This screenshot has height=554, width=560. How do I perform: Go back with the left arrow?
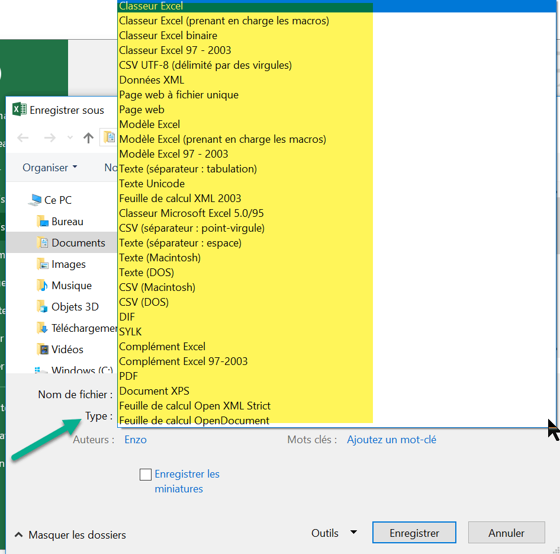click(23, 137)
